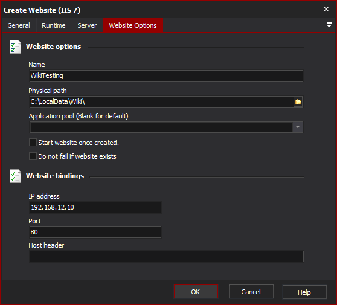Screen dimensions: 337x305
Task: Click the IP address input field
Action: click(95, 207)
